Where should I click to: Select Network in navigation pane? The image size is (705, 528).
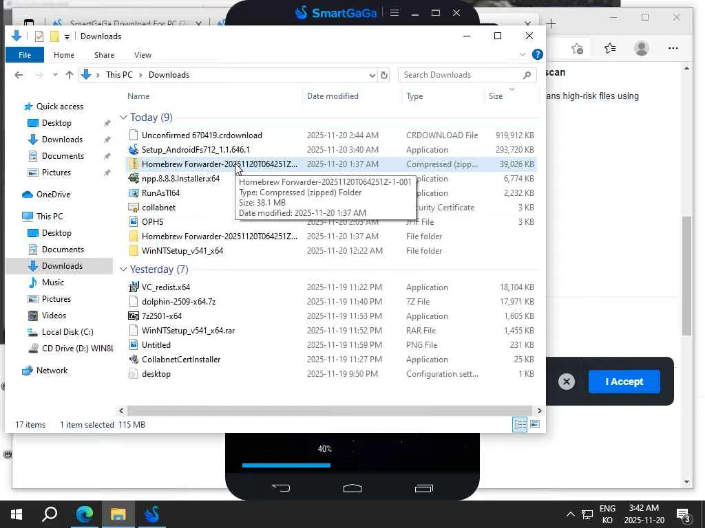click(x=52, y=371)
